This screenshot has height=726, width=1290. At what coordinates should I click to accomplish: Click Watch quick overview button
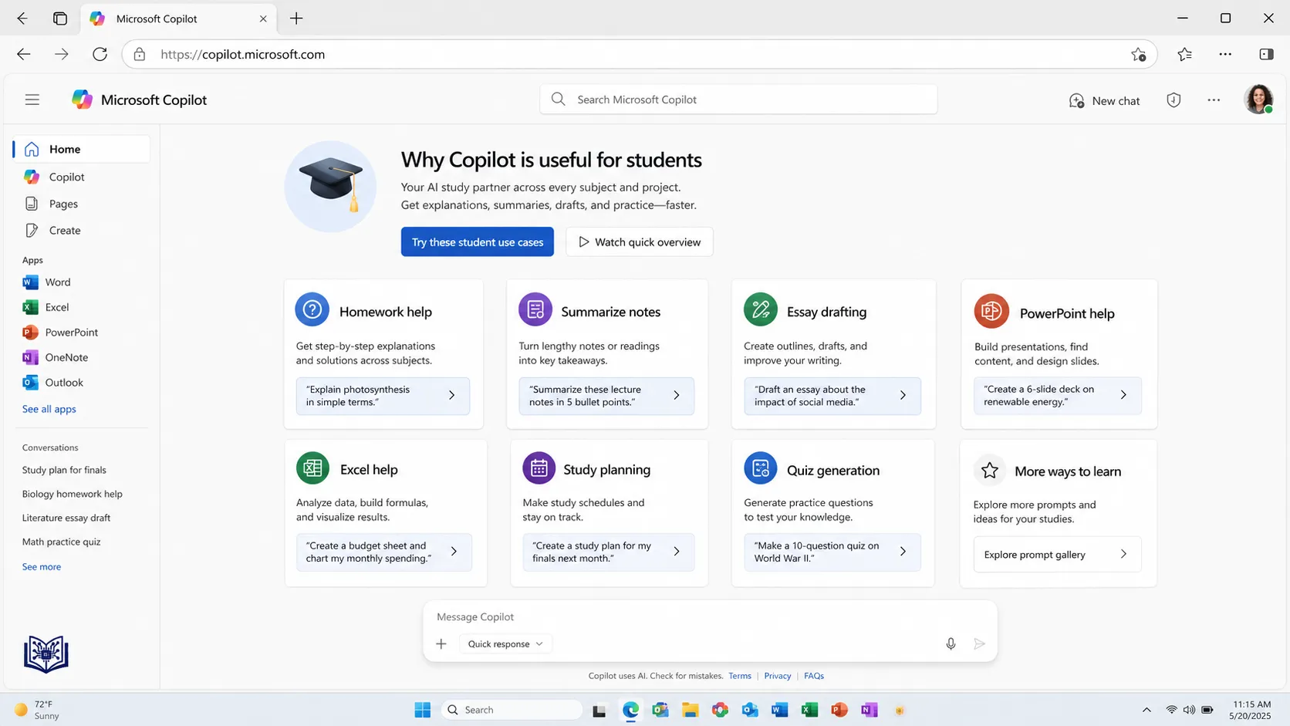coord(640,241)
